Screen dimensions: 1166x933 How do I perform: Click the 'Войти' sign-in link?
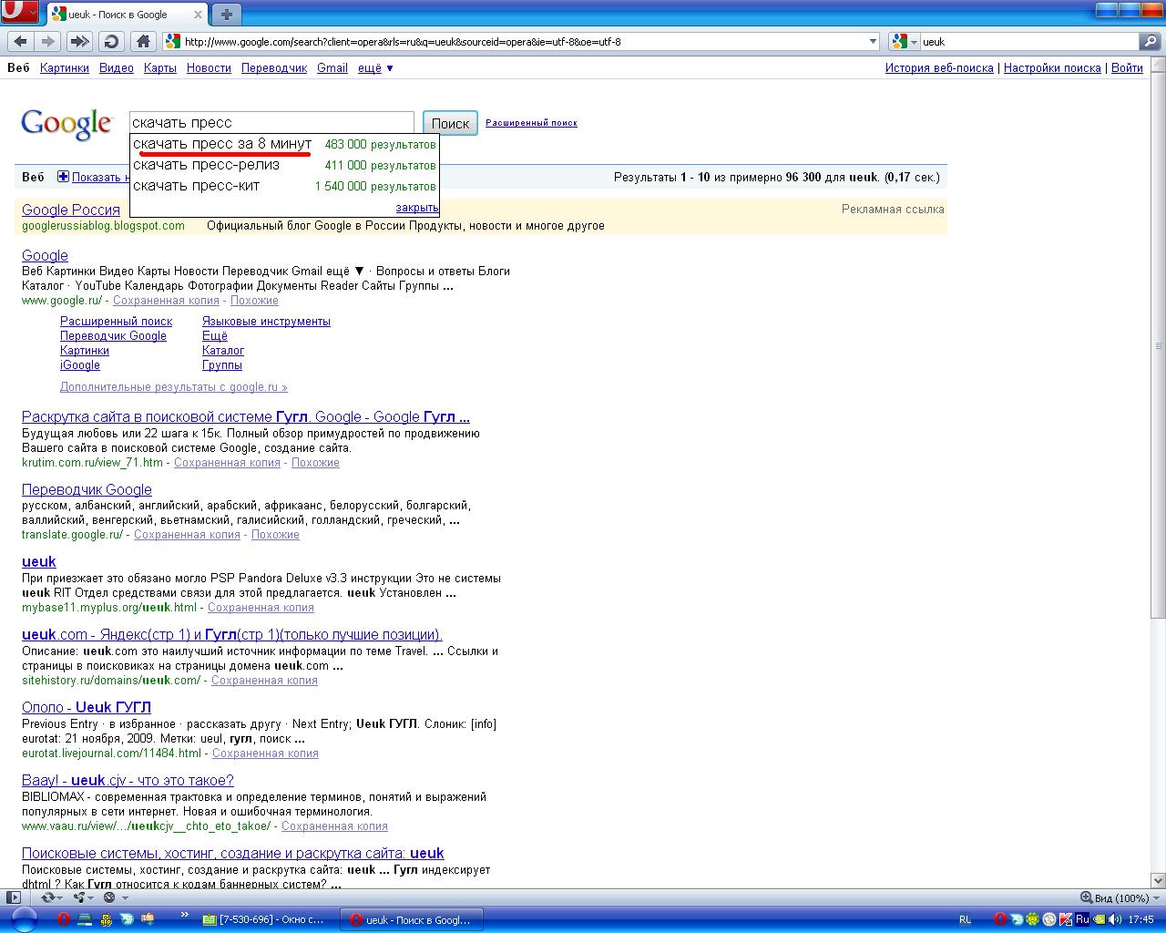pyautogui.click(x=1127, y=68)
